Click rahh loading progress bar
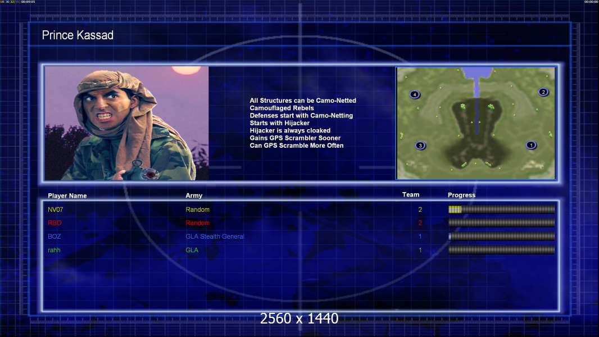 coord(501,250)
